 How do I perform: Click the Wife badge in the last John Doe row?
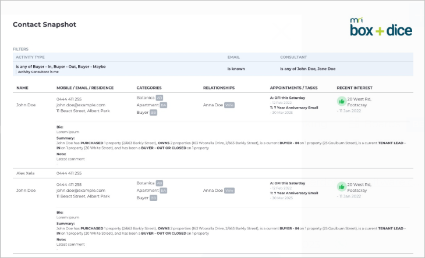[x=229, y=191]
